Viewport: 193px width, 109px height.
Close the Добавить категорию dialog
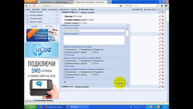128,25
